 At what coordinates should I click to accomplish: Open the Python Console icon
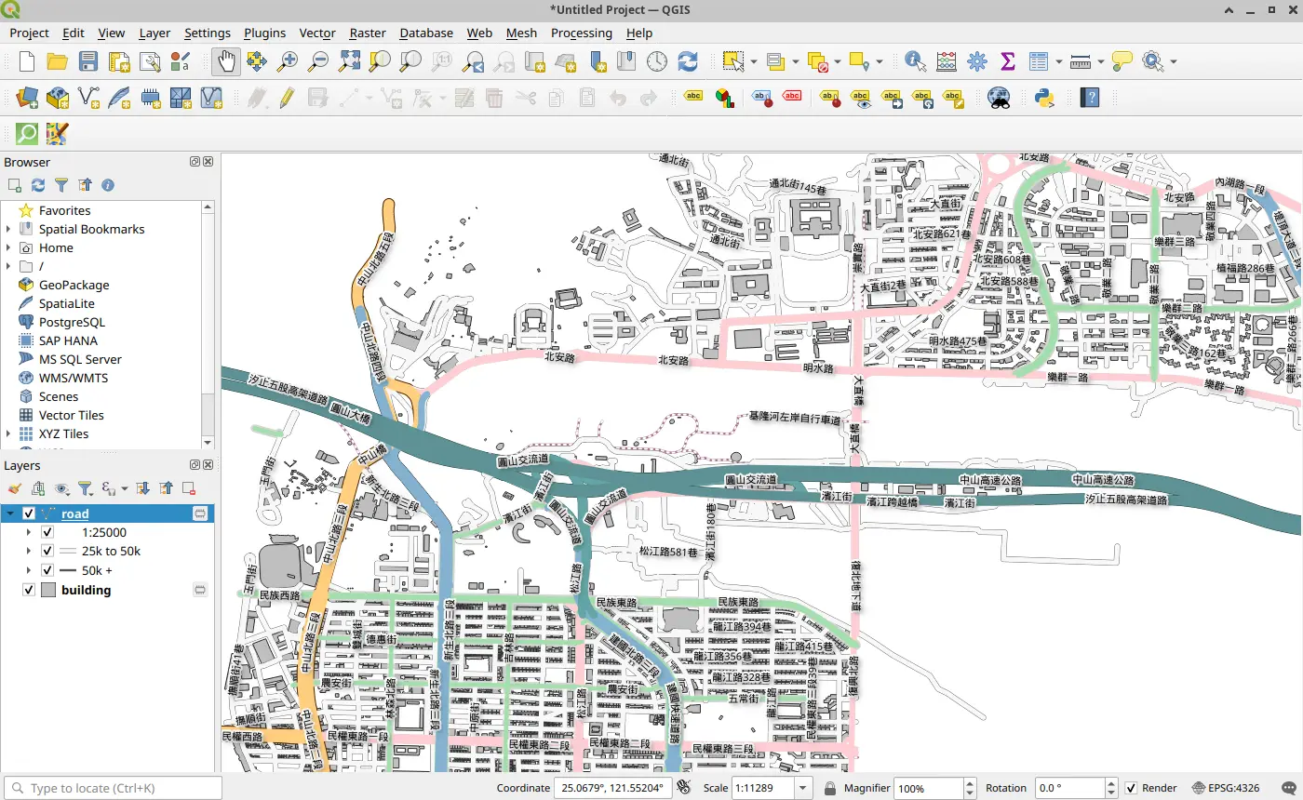[x=1044, y=97]
